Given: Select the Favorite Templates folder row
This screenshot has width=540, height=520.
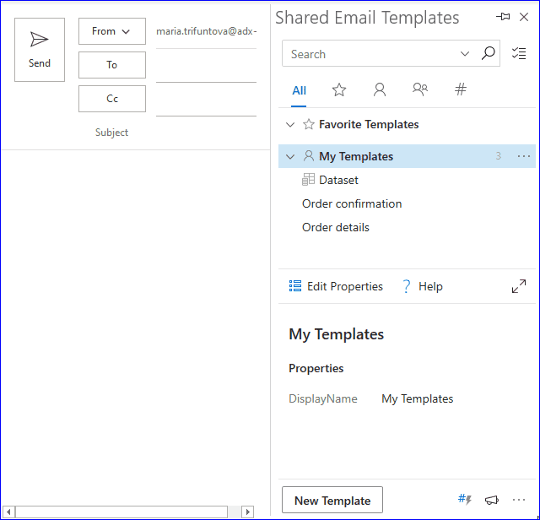Looking at the screenshot, I should click(407, 124).
